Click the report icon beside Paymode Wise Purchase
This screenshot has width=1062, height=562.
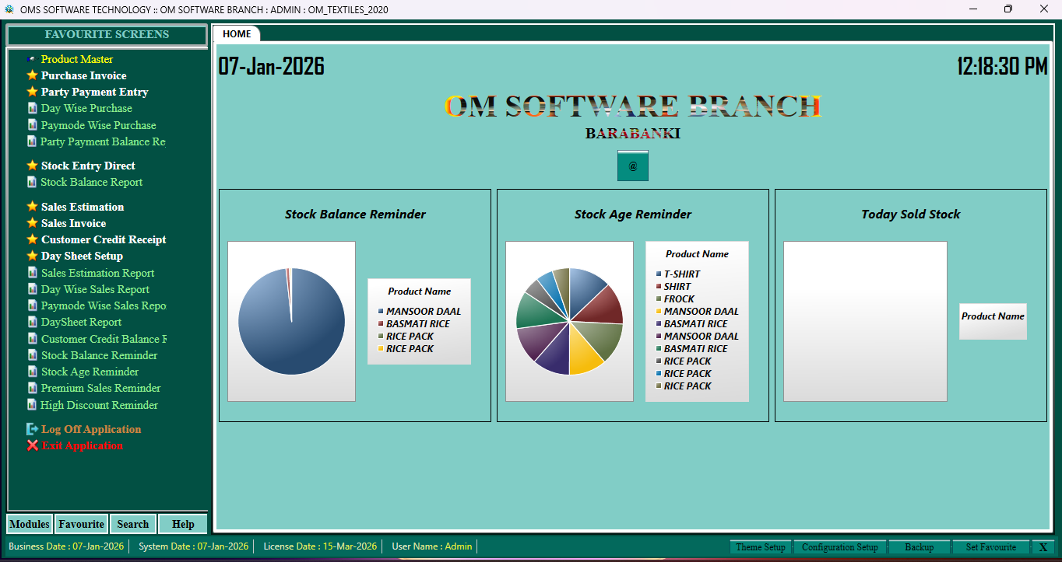click(x=32, y=125)
